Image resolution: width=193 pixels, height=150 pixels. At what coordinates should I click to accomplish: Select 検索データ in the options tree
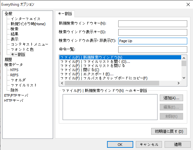coord(13,65)
